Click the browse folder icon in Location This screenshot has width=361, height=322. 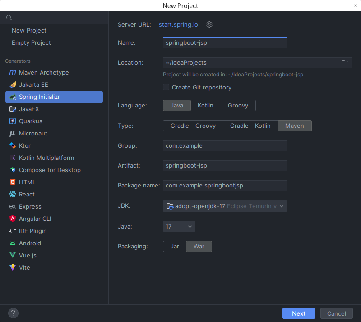(x=345, y=63)
